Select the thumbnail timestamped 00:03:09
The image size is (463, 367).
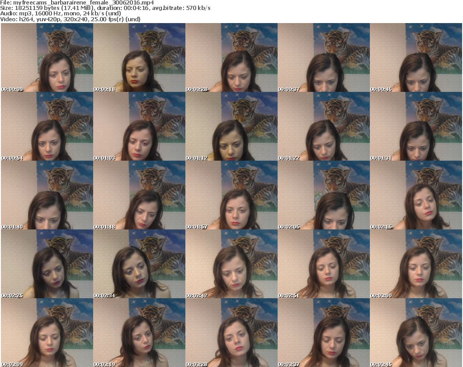pos(47,333)
